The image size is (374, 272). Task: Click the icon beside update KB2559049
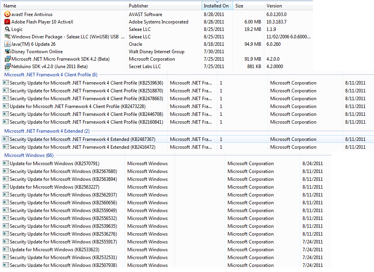pos(6,211)
